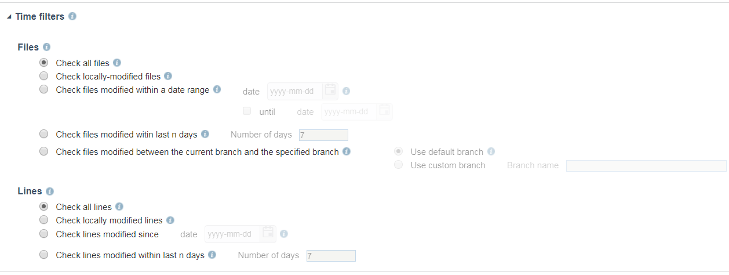Screen dimensions: 729x275
Task: Click info icon beside Check locally-modified files
Action: [x=168, y=76]
